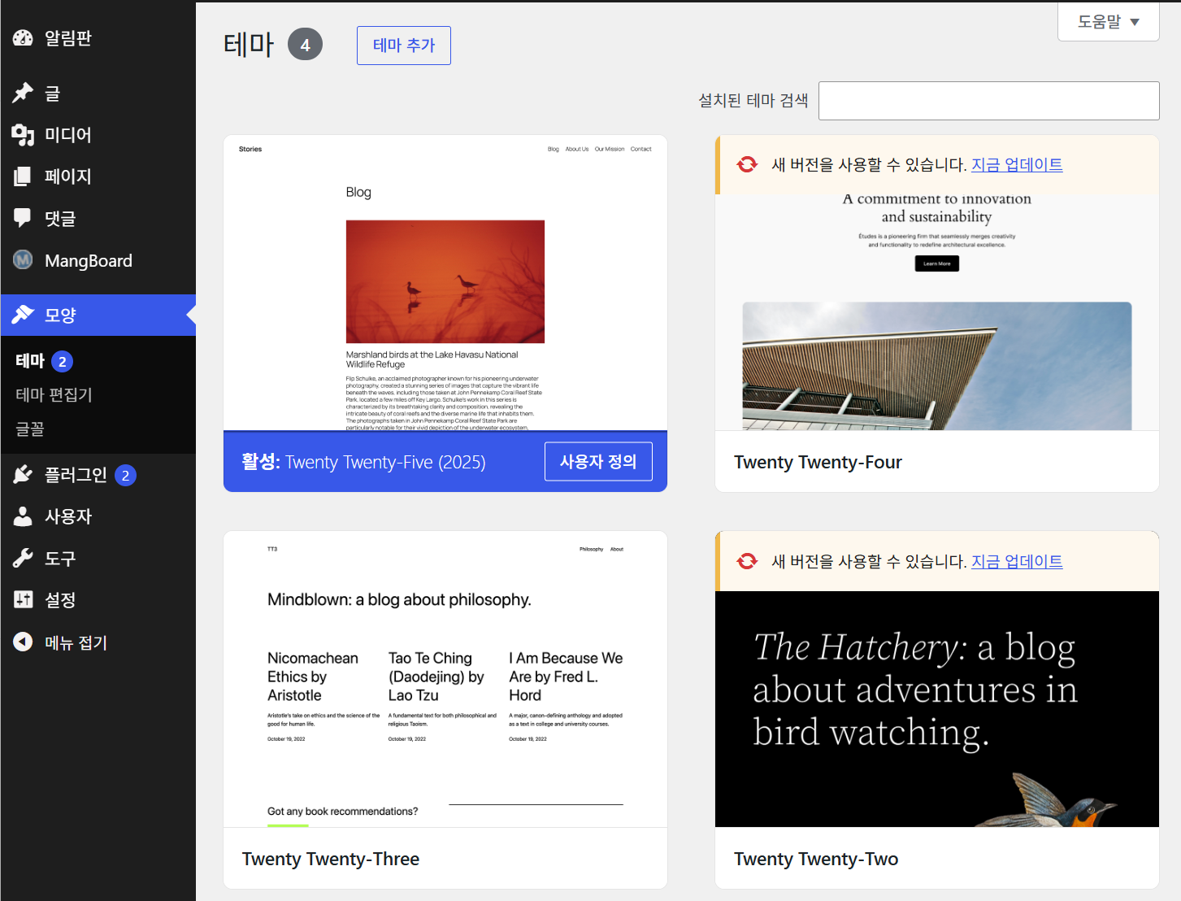1181x901 pixels.
Task: Select the 모양 appearance menu
Action: tap(98, 315)
